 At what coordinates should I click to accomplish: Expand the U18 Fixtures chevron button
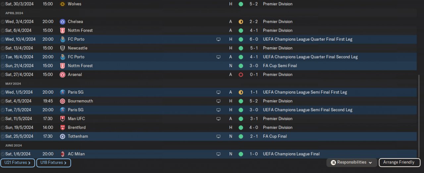53,163
